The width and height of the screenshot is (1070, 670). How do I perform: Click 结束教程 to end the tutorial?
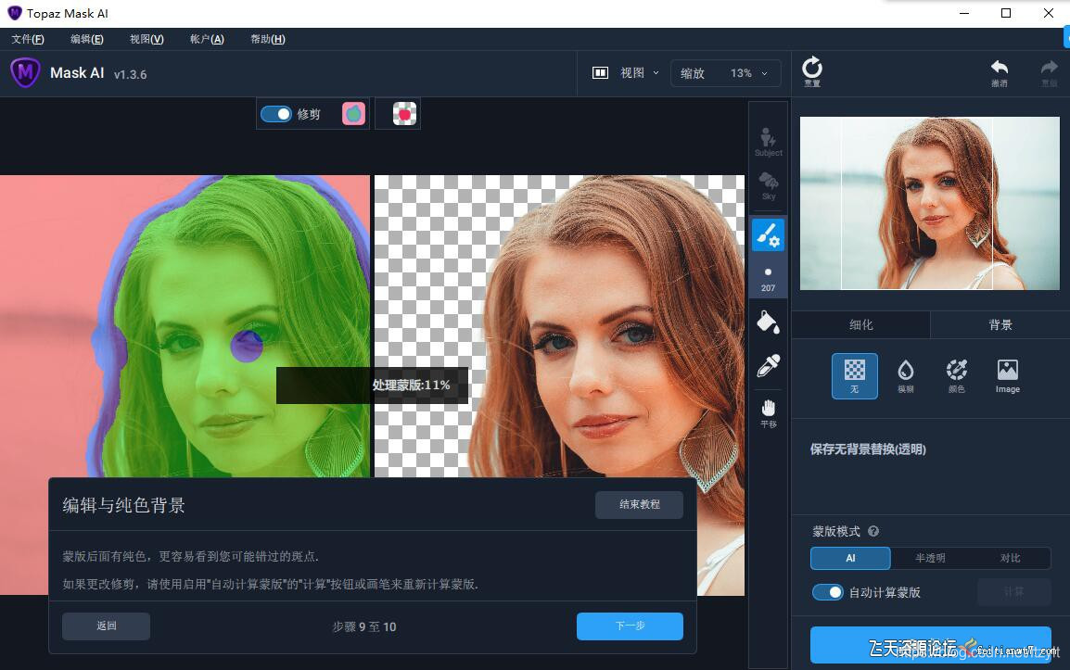point(639,505)
